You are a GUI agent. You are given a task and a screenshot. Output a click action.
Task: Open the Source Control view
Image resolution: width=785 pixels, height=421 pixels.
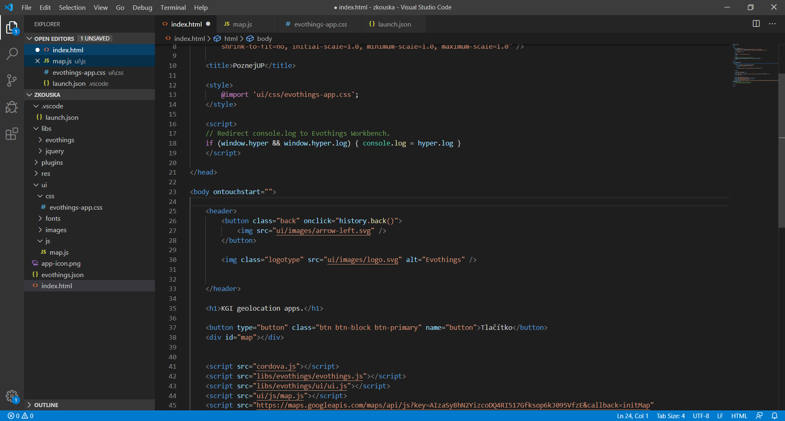12,80
